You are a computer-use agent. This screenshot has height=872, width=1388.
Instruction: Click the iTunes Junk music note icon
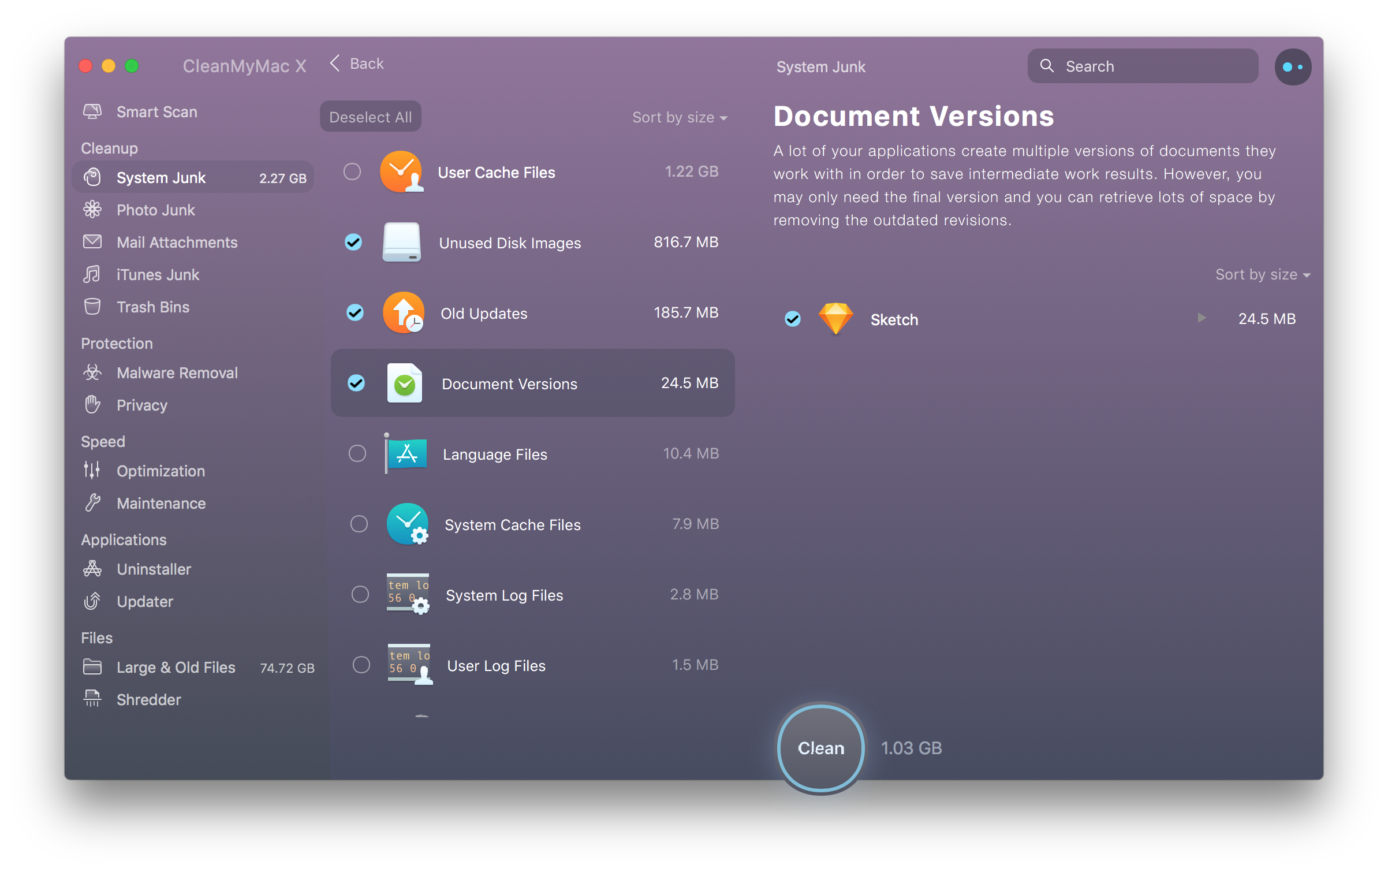click(x=92, y=274)
